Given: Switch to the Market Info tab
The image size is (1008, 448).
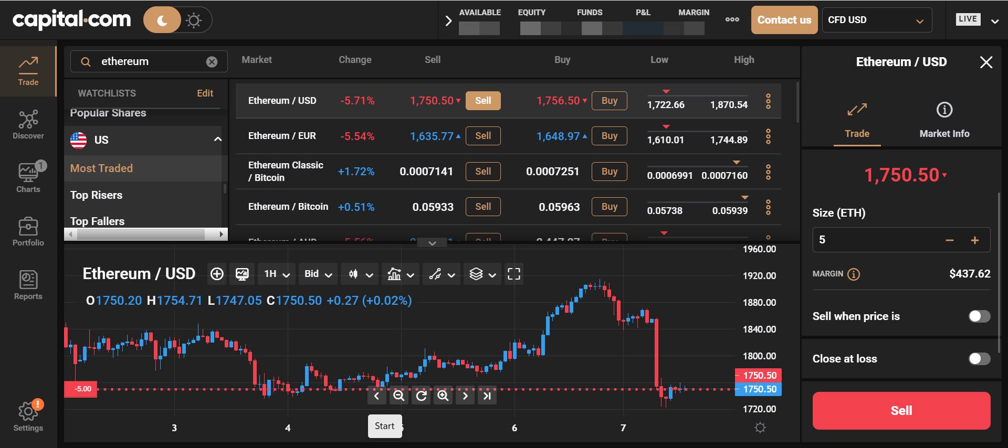Looking at the screenshot, I should point(944,120).
